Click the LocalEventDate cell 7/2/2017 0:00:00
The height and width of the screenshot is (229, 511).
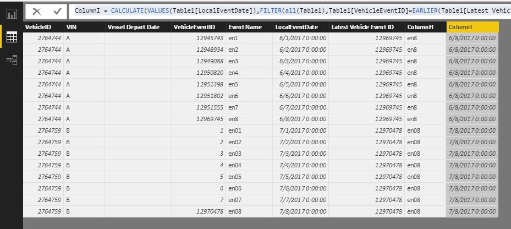pyautogui.click(x=301, y=142)
